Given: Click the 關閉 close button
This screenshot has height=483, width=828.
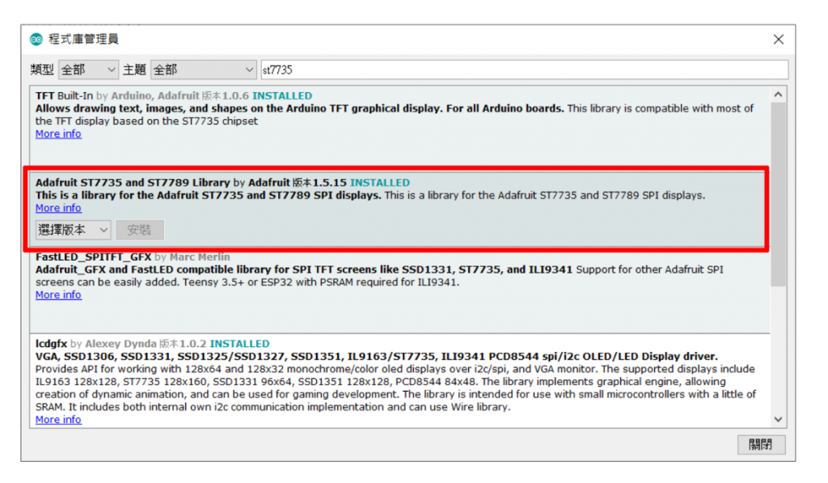Looking at the screenshot, I should [761, 444].
